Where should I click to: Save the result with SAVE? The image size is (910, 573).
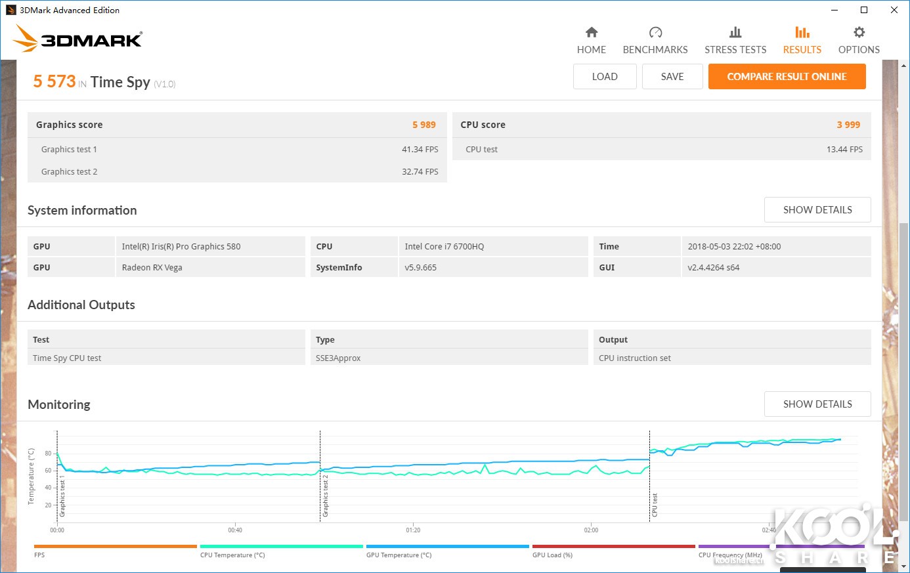point(672,76)
